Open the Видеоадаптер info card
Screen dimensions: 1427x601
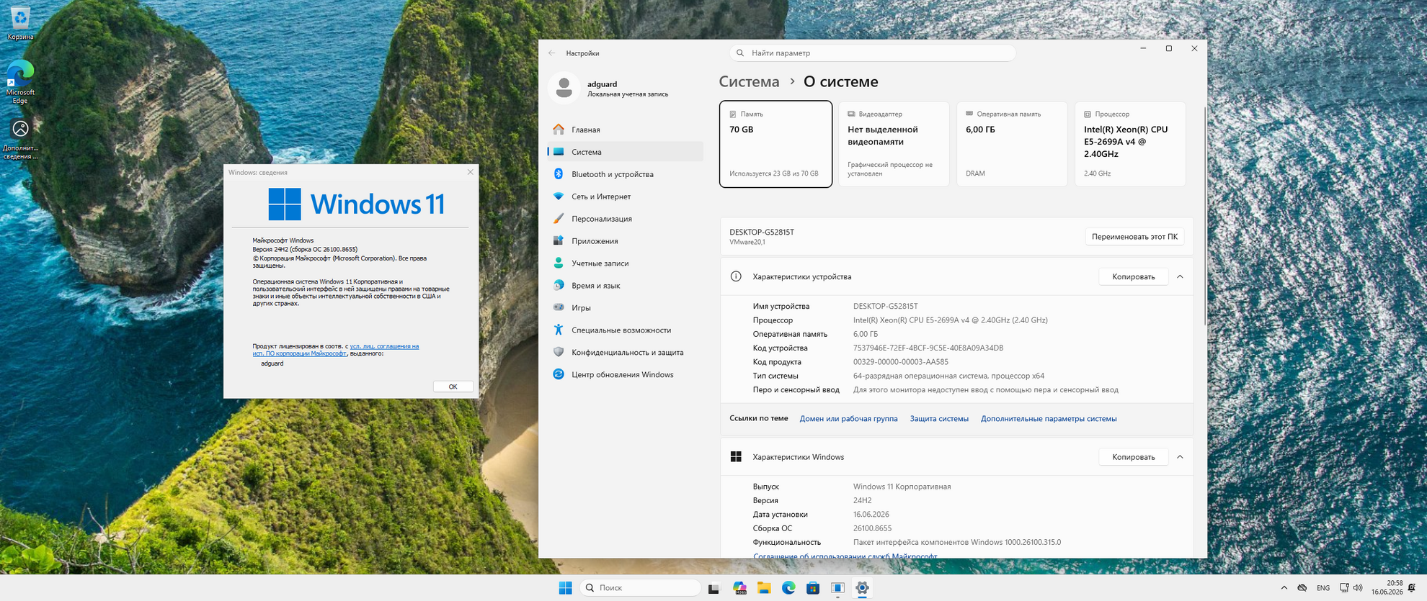coord(894,144)
